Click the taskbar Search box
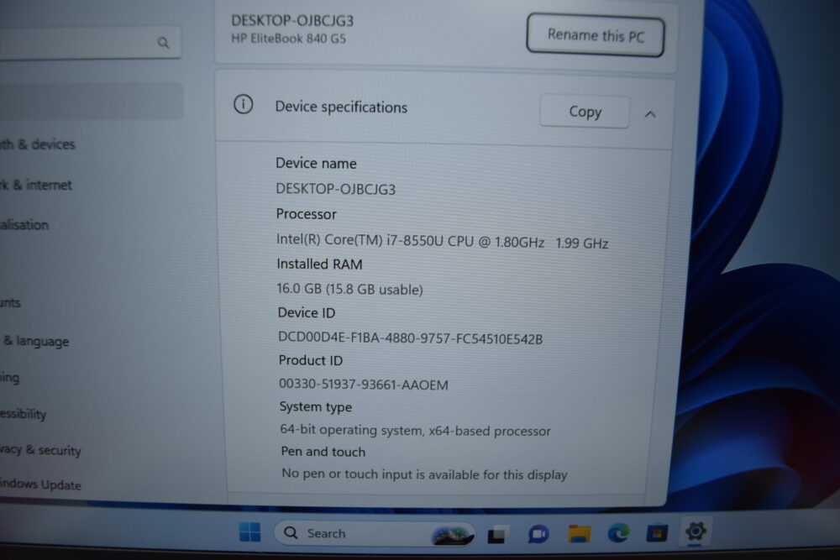Image resolution: width=840 pixels, height=560 pixels. pos(374,533)
